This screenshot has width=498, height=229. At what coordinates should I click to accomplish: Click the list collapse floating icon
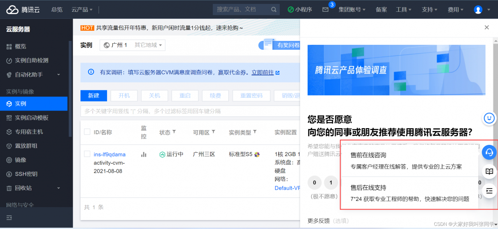coord(489,191)
